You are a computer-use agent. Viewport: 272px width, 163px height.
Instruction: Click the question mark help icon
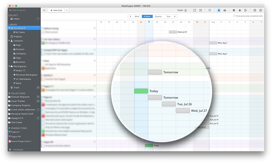coord(255,10)
